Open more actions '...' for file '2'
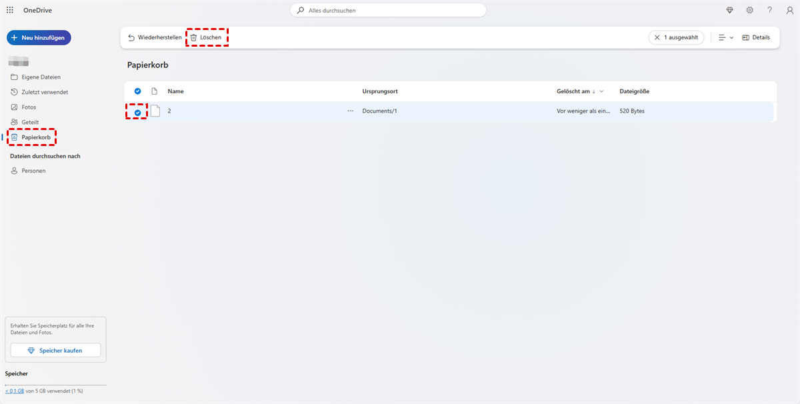800x404 pixels. (351, 111)
